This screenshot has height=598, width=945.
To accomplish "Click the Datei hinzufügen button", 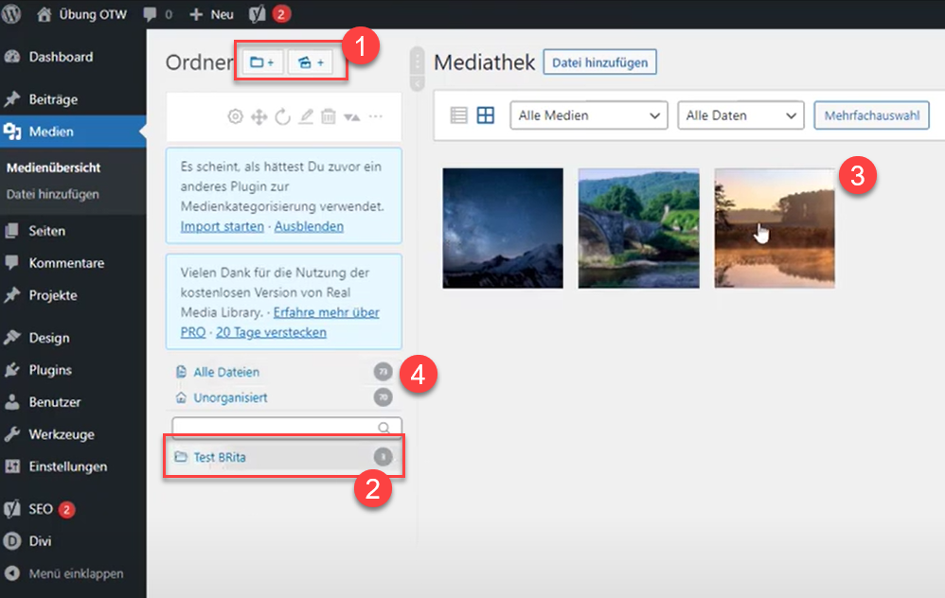I will 599,62.
